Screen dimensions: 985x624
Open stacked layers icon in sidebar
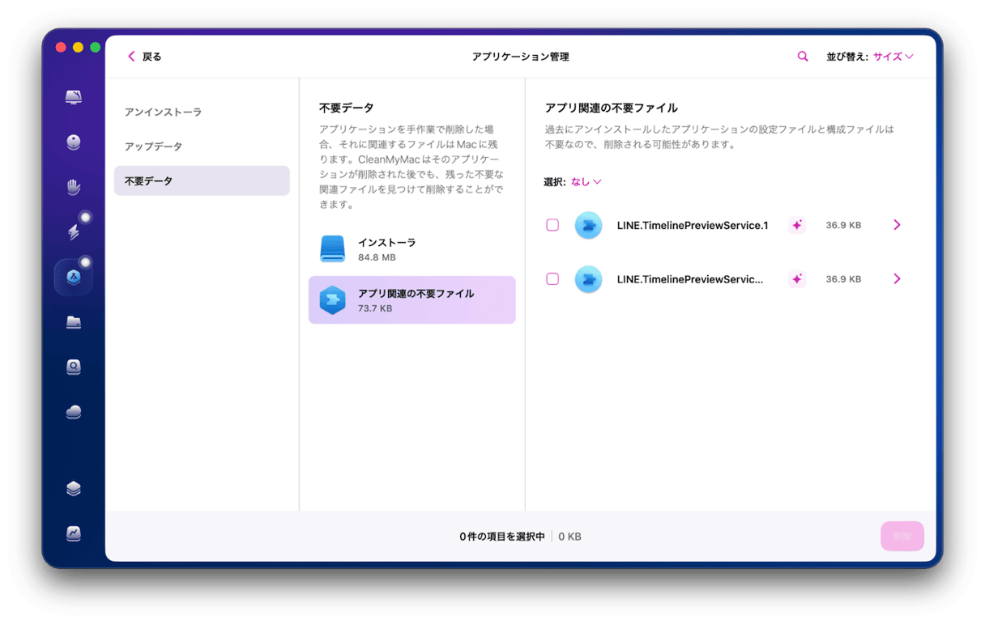(x=74, y=489)
